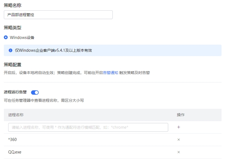Click the 策略名称 label
Screen dimensions: 231x164
coord(12,5)
